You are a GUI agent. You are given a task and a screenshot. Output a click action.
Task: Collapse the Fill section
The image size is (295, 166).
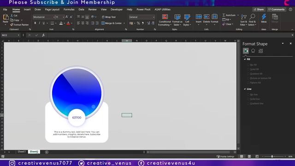tap(245, 59)
